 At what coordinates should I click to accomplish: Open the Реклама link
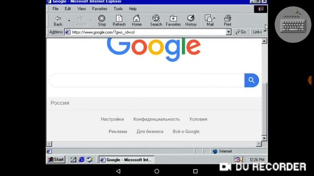118,132
